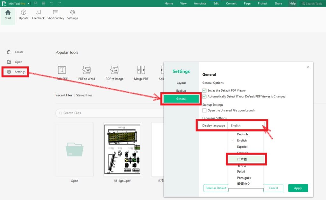Image resolution: width=326 pixels, height=200 pixels.
Task: Choose Polski from the language list
Action: pos(246,172)
